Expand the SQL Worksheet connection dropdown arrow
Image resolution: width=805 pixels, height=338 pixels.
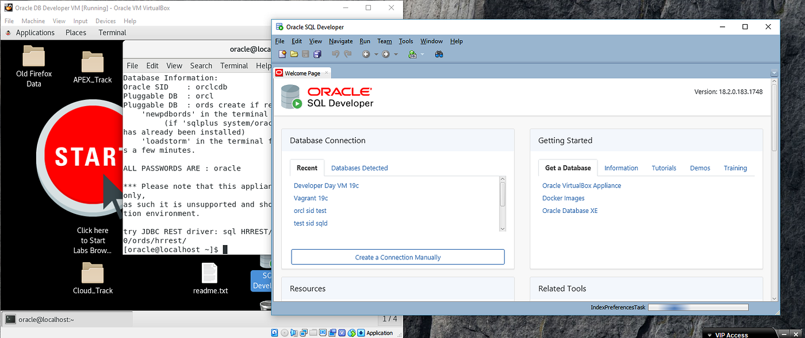(422, 55)
